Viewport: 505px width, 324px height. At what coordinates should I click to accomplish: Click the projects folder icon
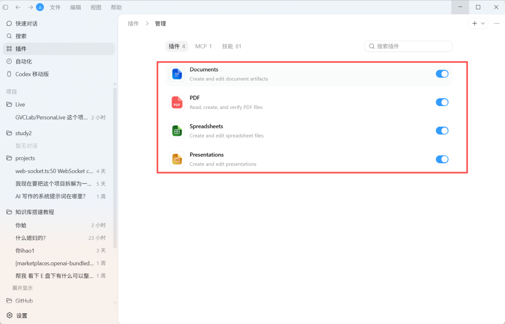pyautogui.click(x=9, y=158)
